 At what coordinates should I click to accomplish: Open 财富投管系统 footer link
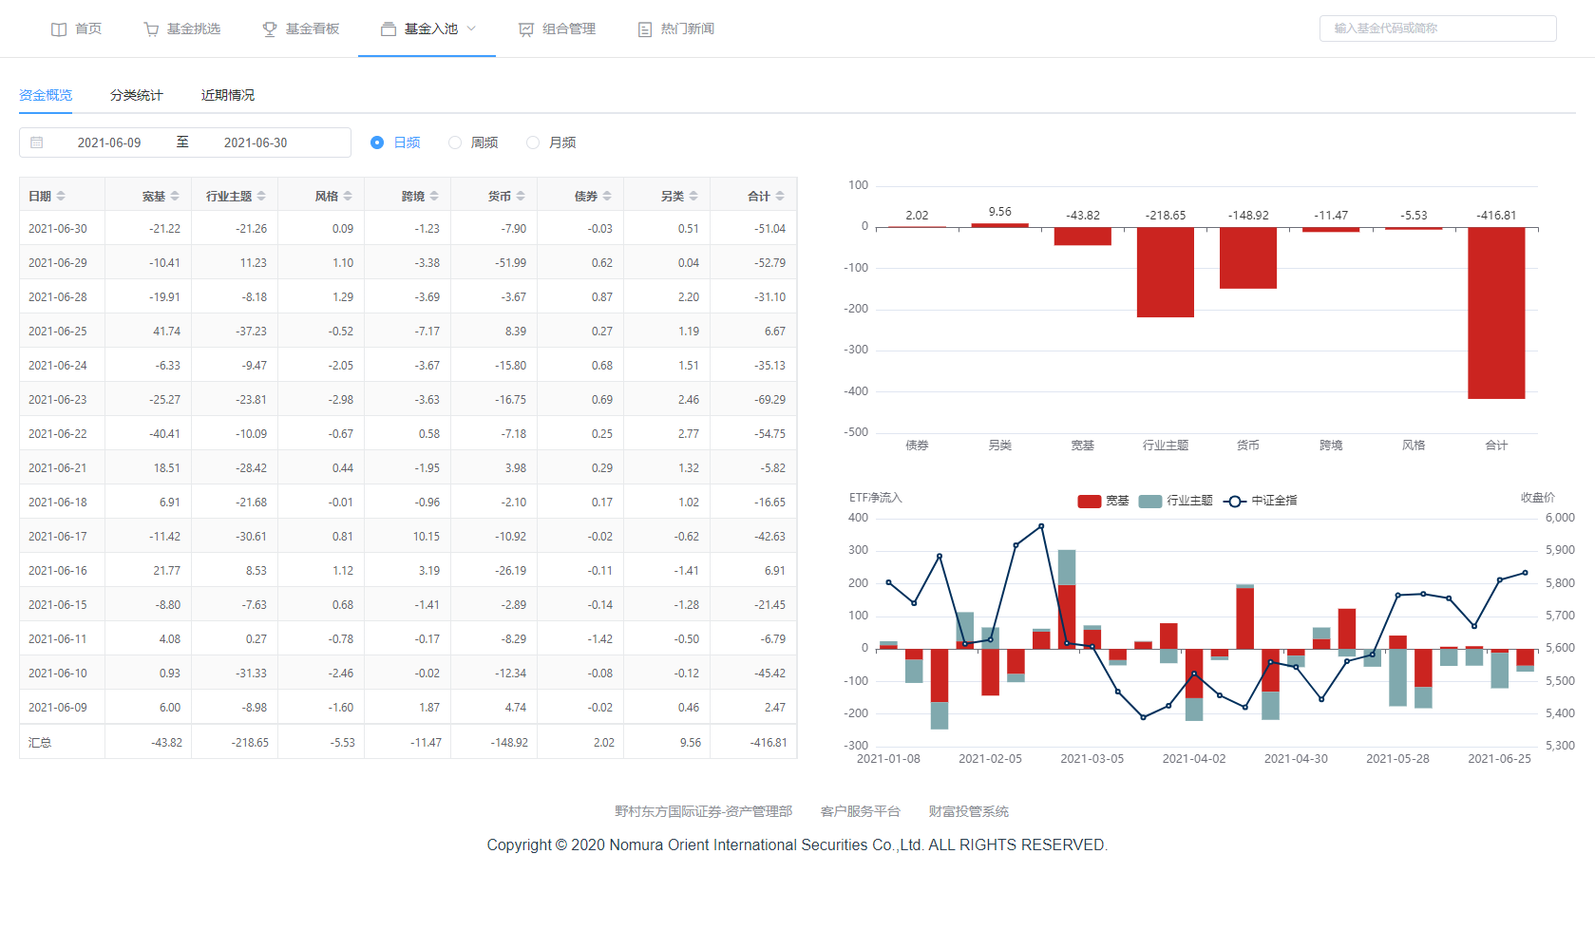(968, 811)
